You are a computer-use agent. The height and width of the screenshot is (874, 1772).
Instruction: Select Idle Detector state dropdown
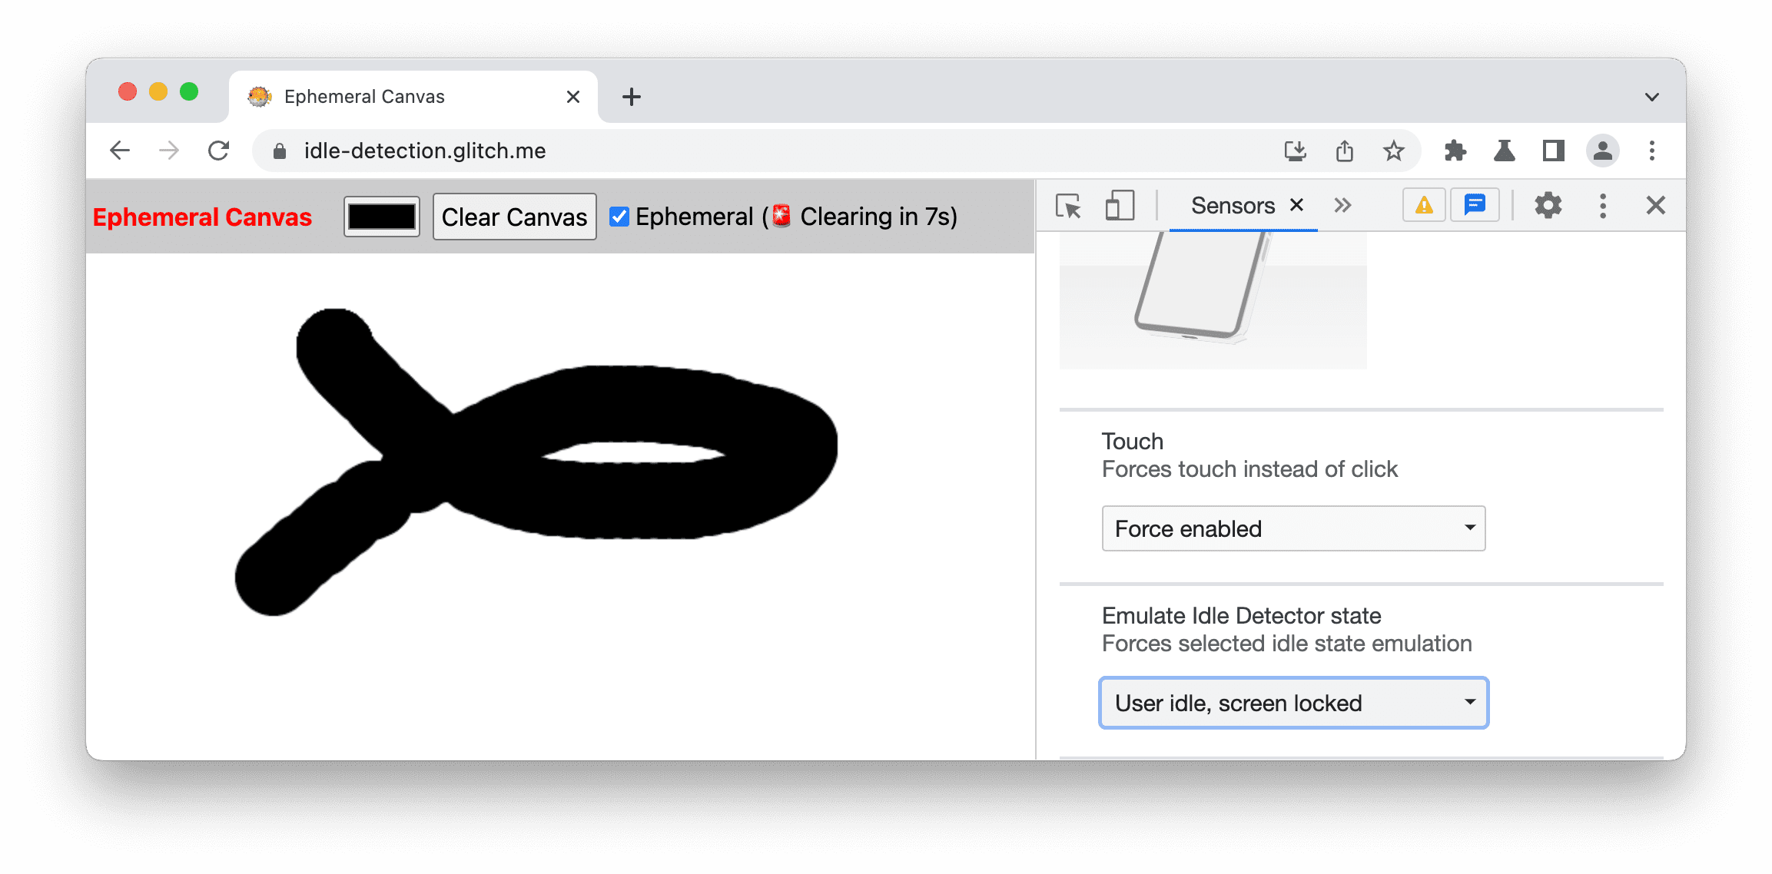1294,703
